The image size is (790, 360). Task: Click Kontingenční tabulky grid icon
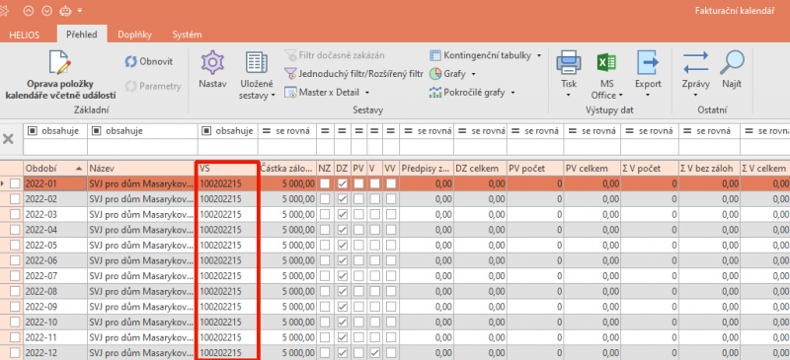click(x=434, y=55)
